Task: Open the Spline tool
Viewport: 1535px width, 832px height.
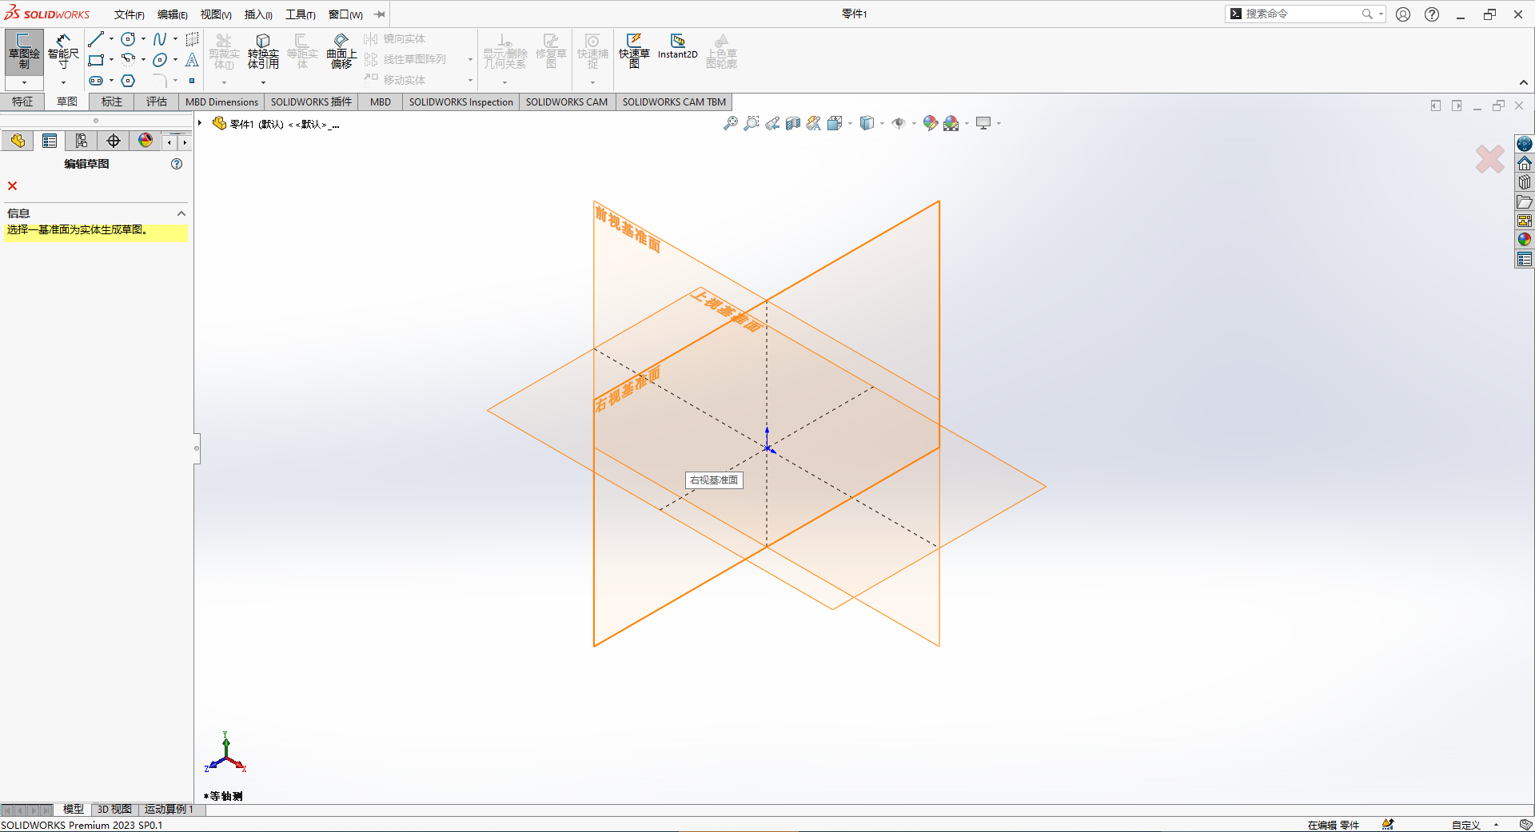Action: point(158,38)
